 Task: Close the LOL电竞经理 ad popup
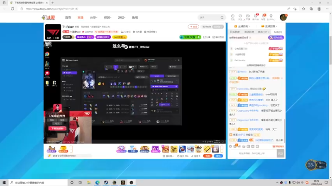[x=69, y=108]
